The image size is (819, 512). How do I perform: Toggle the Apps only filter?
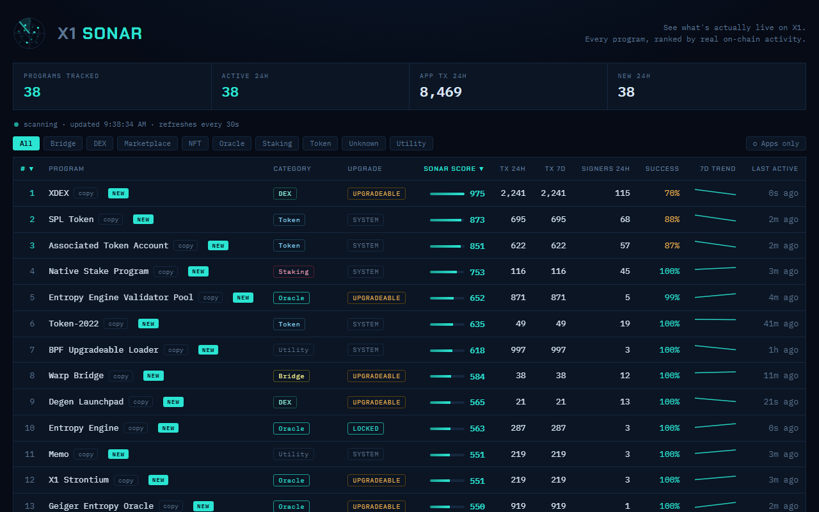775,143
